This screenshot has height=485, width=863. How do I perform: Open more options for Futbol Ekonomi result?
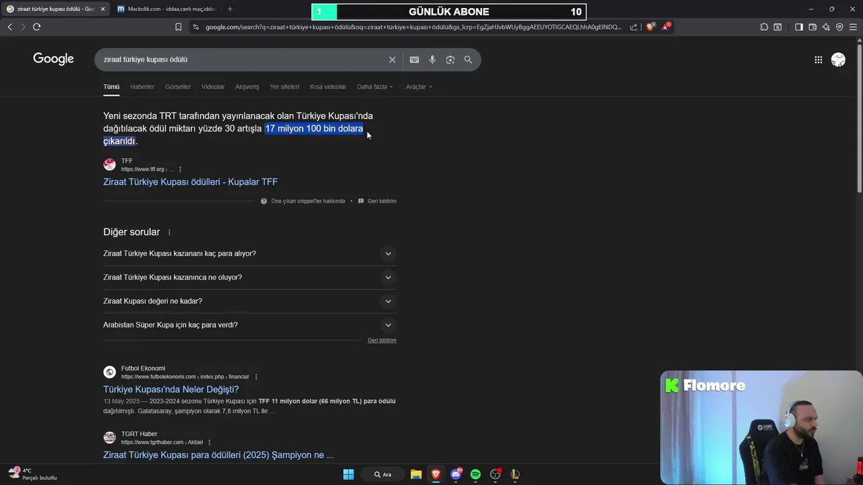tap(256, 377)
